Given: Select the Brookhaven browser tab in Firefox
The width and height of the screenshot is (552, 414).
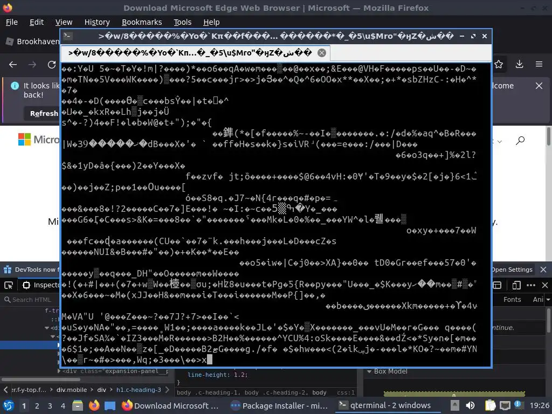Looking at the screenshot, I should tap(32, 42).
